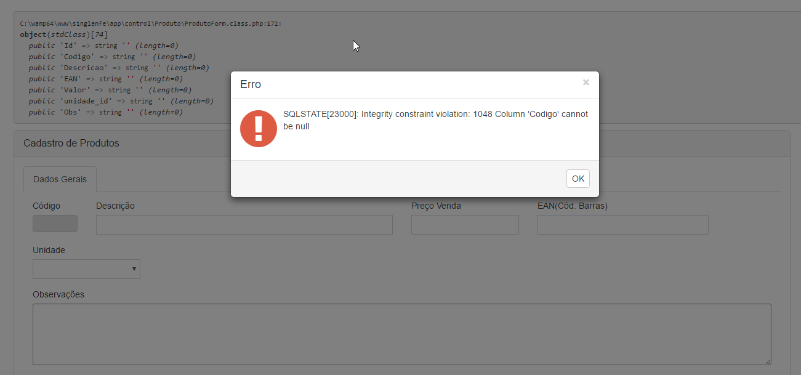
Task: Click the 'EAN' debug line
Action: coord(105,79)
